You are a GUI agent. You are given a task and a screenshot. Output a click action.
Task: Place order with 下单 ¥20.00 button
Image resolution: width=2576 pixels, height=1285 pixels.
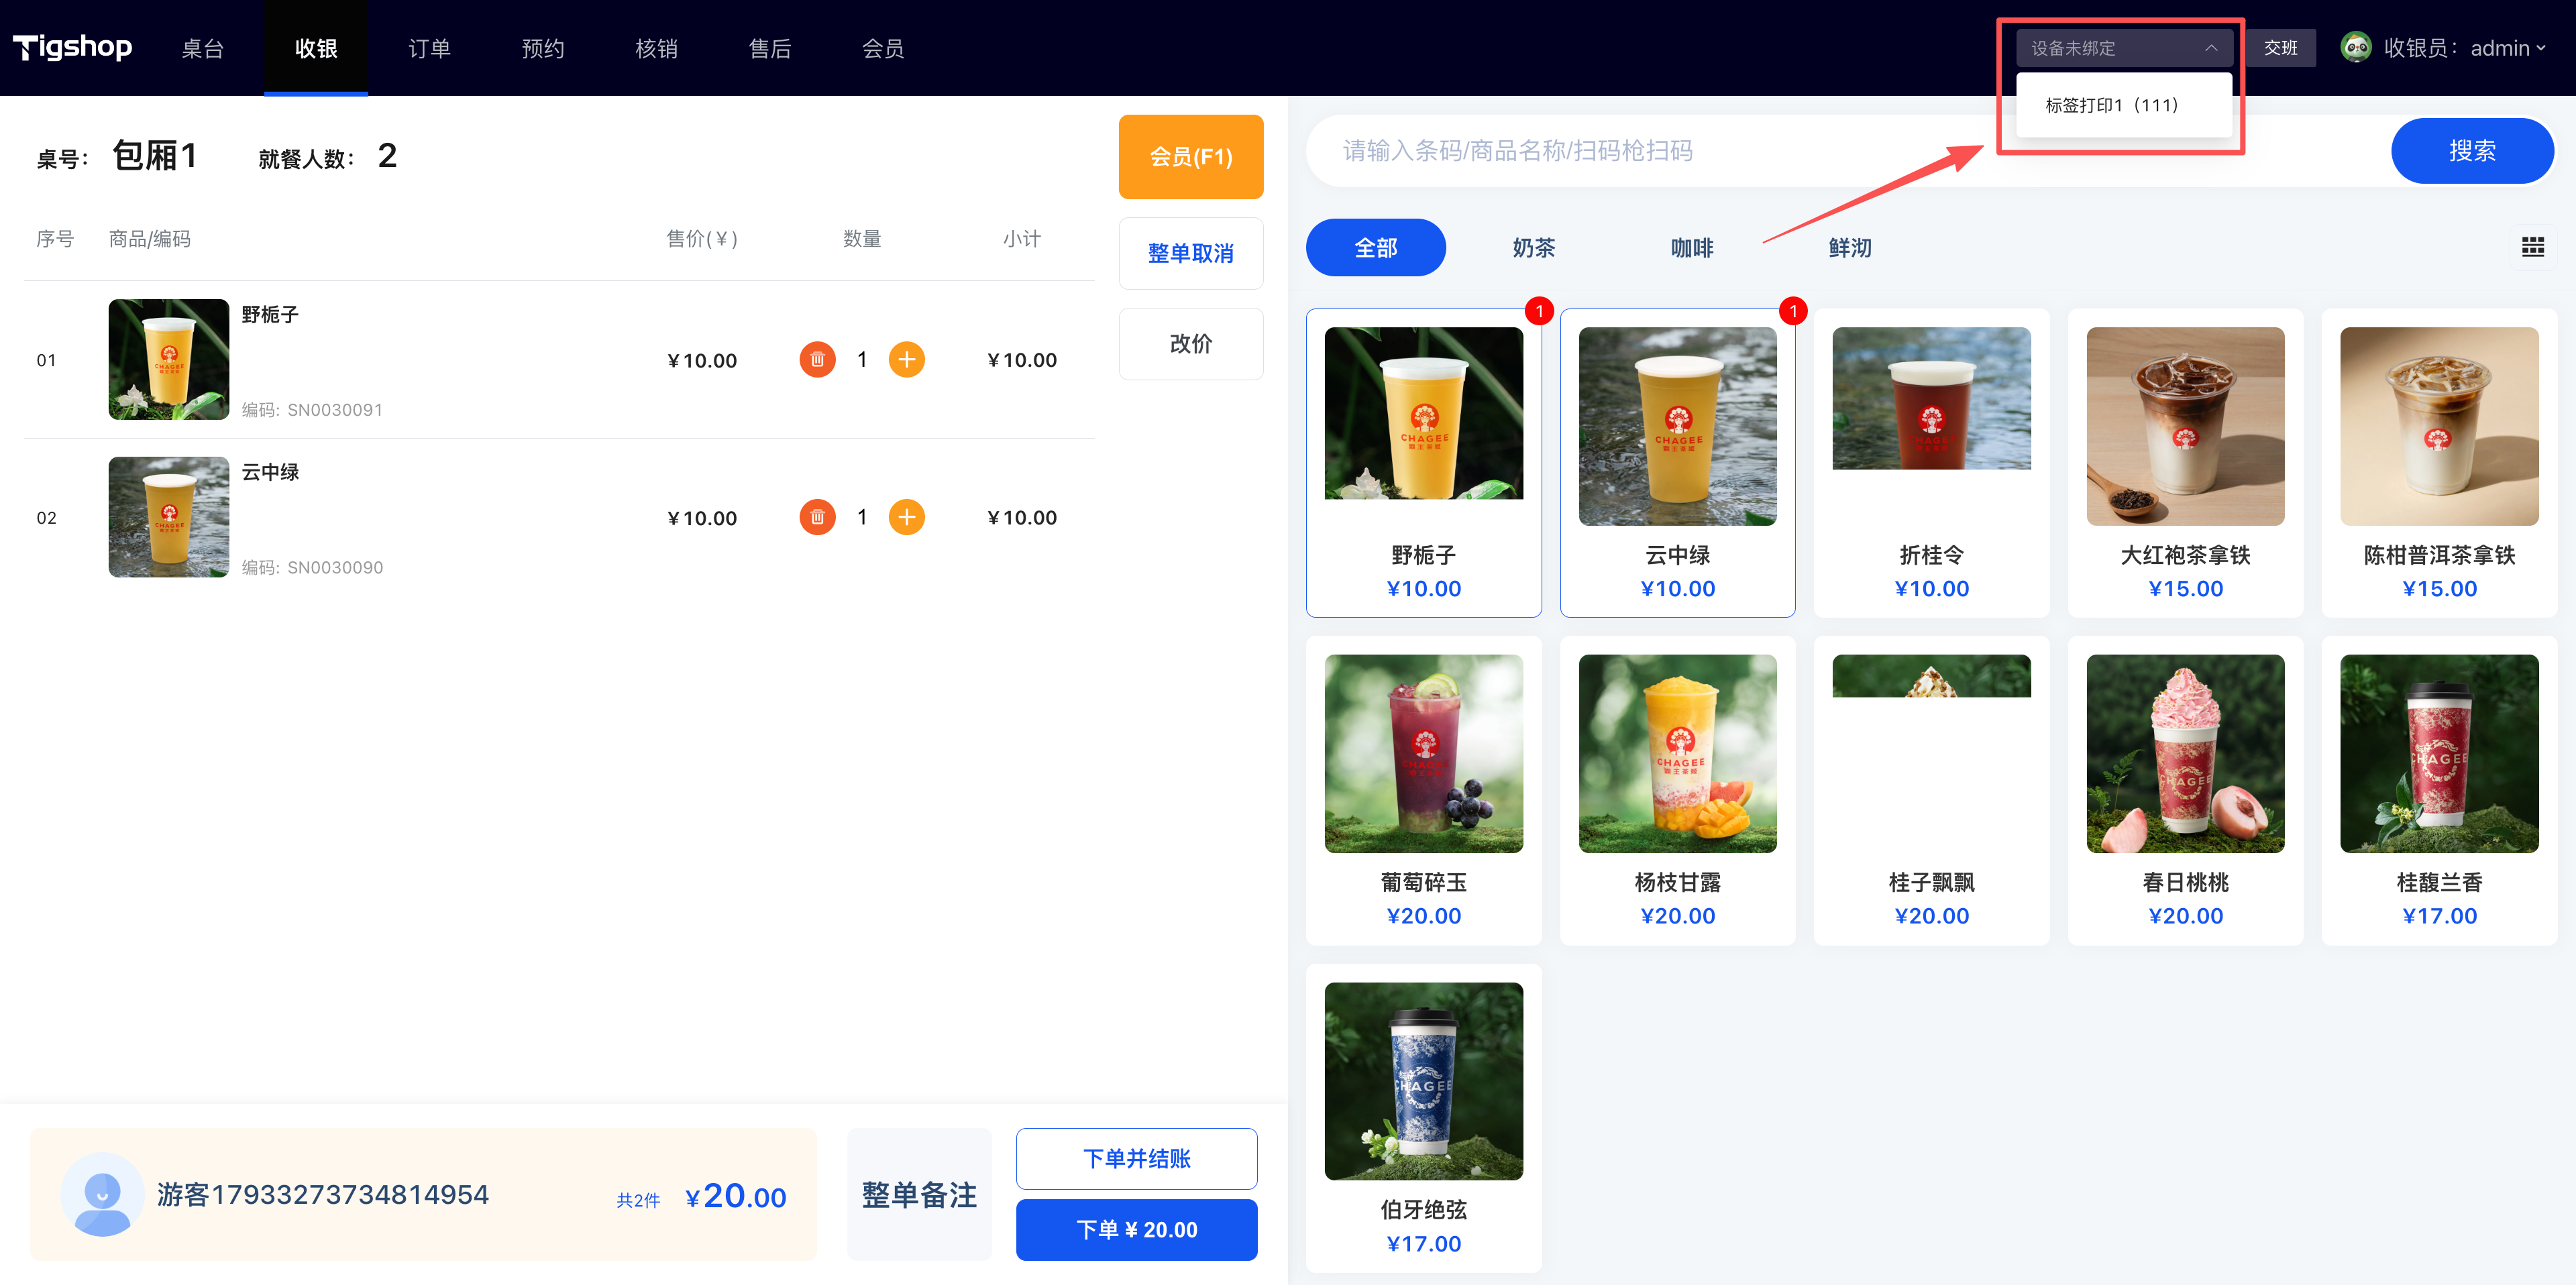(x=1136, y=1229)
